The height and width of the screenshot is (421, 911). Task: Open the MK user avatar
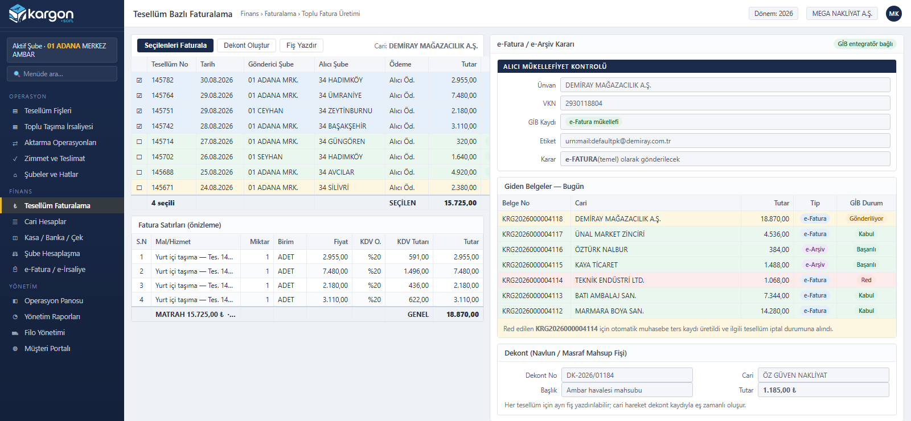[x=894, y=14]
